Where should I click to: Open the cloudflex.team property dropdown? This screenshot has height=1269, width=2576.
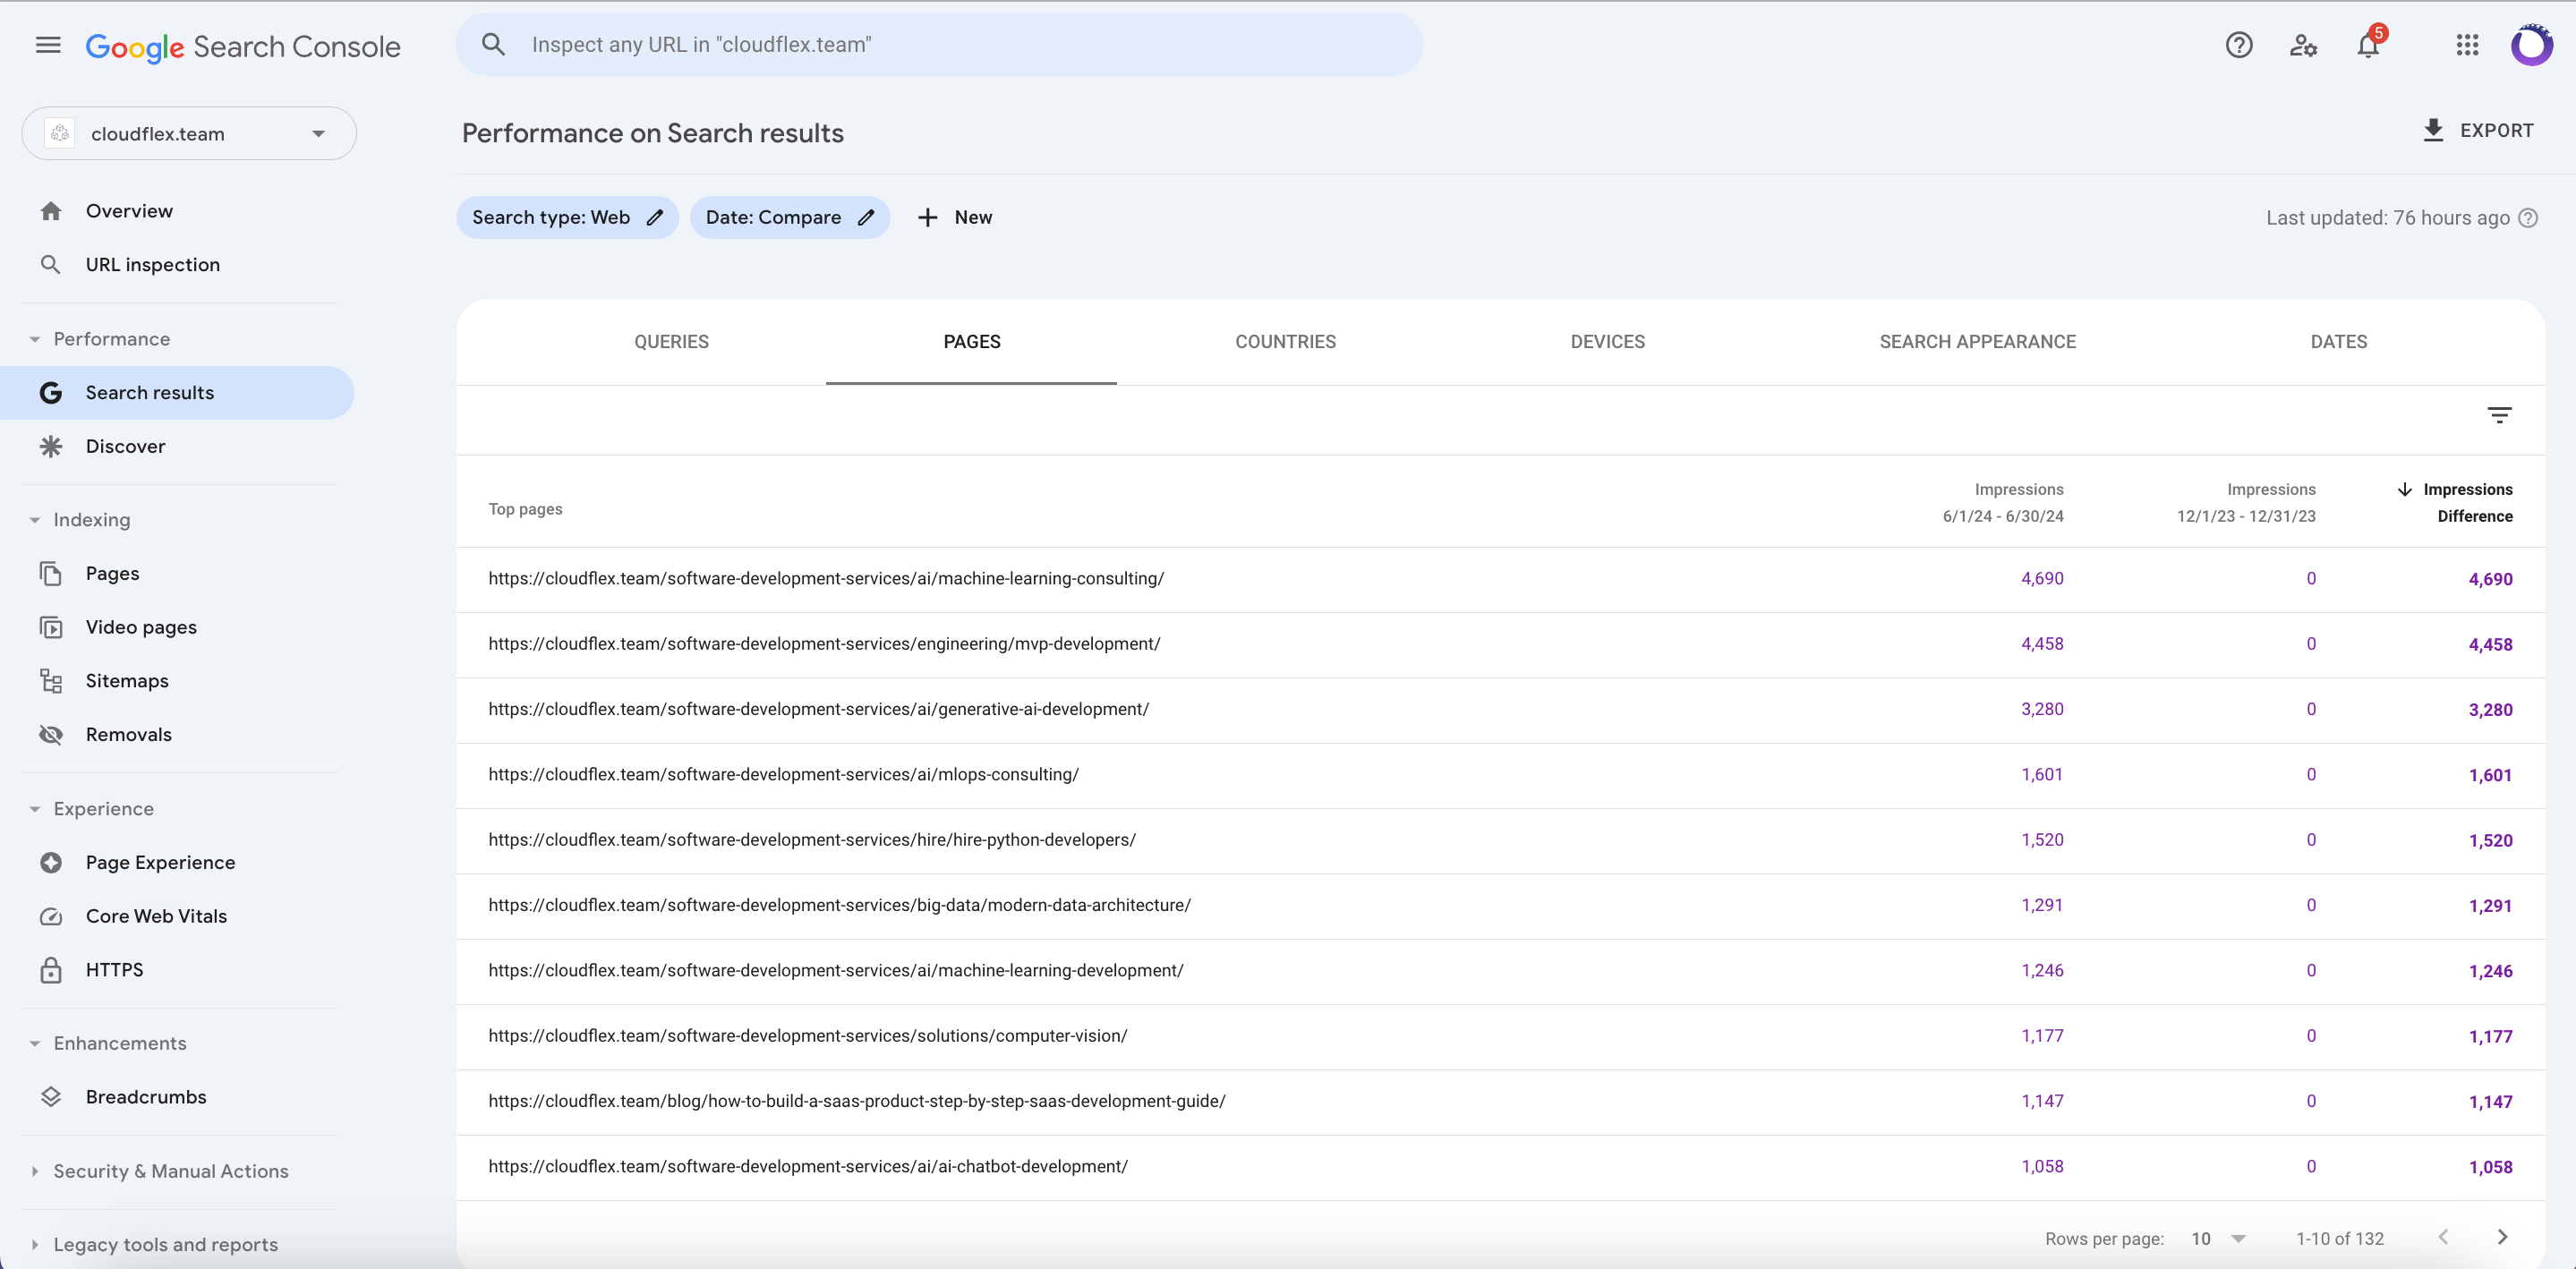[189, 133]
